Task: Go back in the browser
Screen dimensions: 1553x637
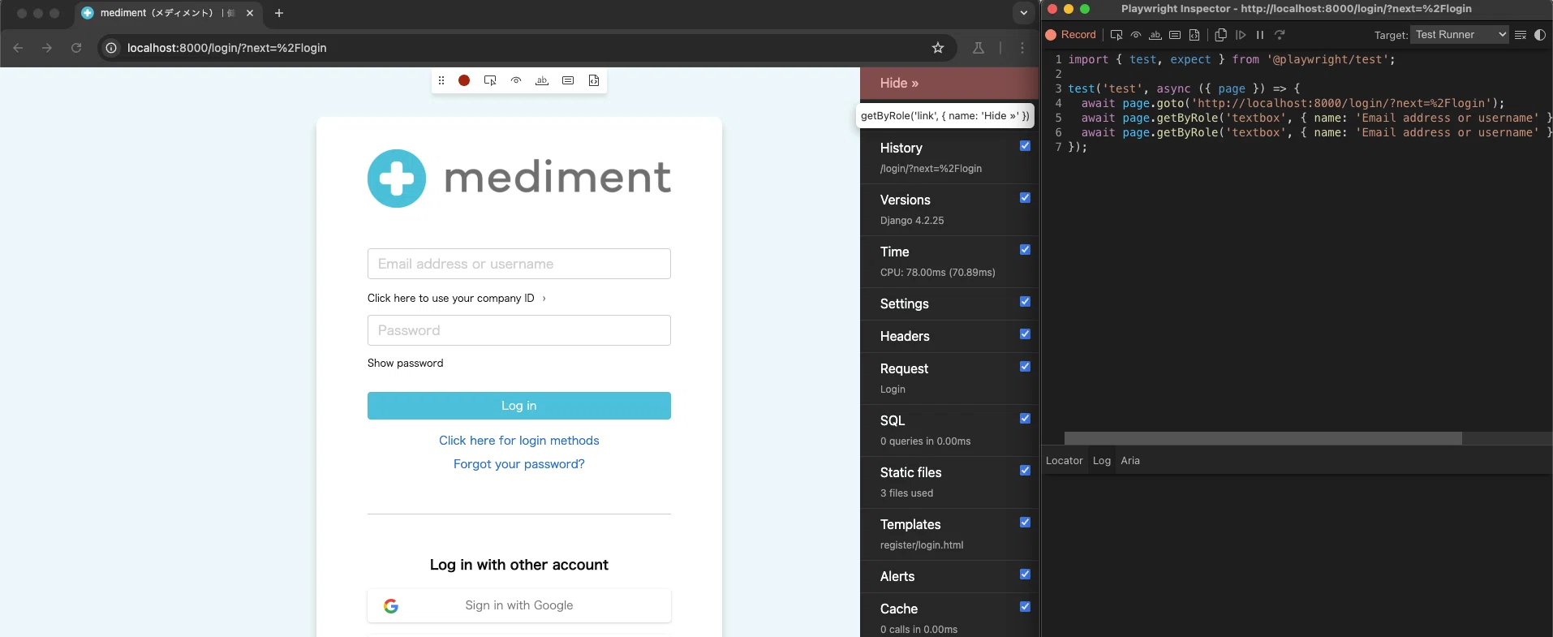Action: (x=18, y=48)
